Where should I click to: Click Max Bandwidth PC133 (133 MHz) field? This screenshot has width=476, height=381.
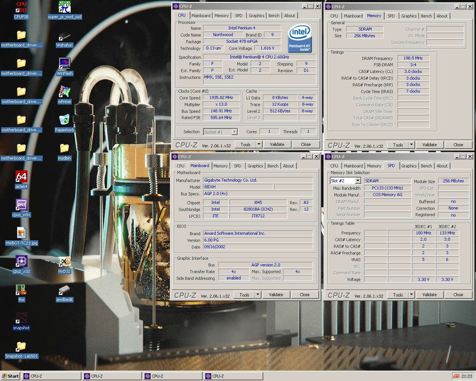[x=387, y=188]
